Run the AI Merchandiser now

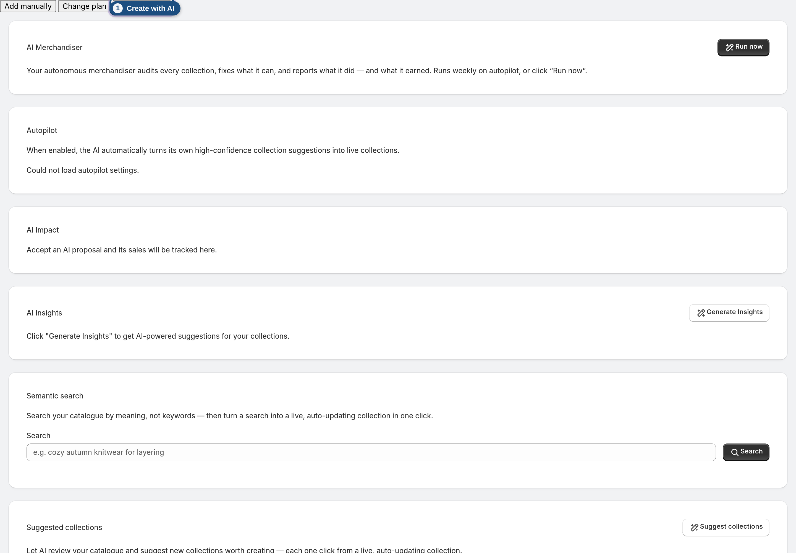743,47
